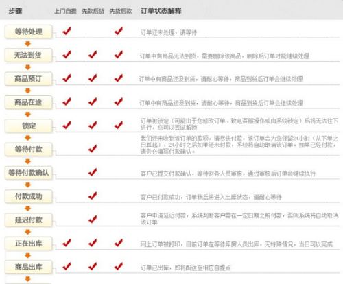Click 商品在途 checkmark under 先款后货 column
This screenshot has width=343, height=284.
pos(93,102)
